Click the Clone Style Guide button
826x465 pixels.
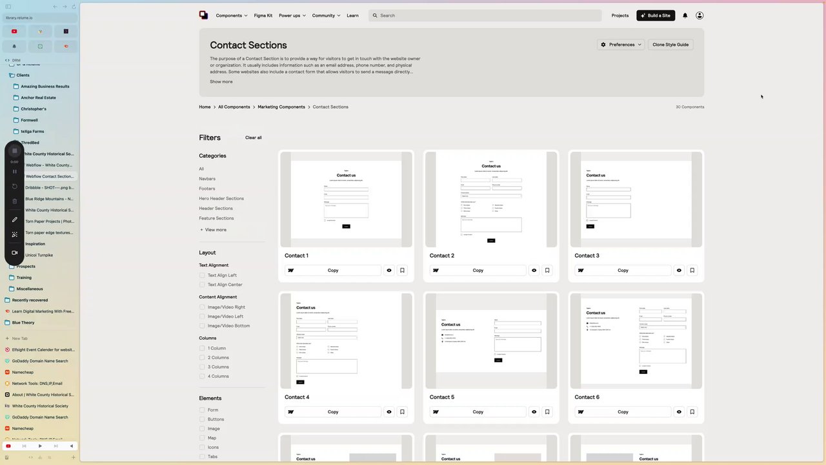[x=670, y=45]
